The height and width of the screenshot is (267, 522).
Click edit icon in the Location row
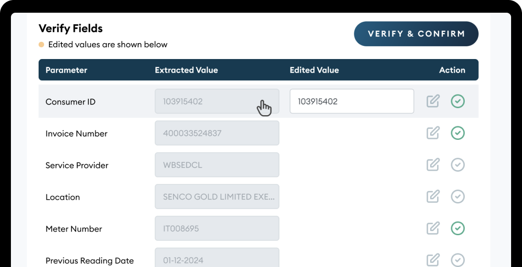coord(433,197)
